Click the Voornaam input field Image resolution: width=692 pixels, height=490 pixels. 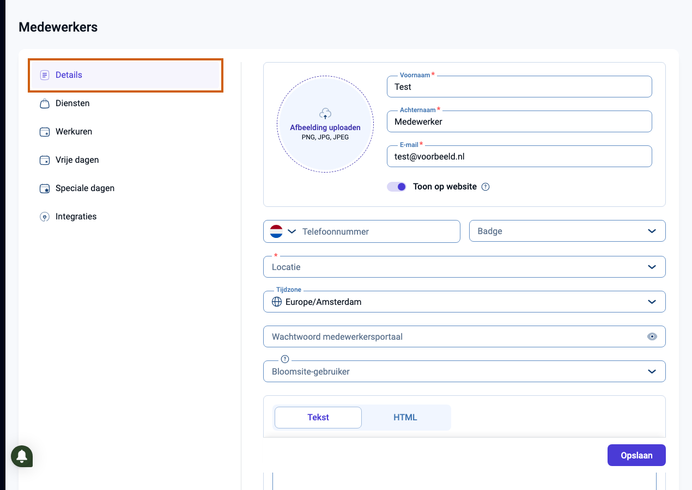point(519,87)
